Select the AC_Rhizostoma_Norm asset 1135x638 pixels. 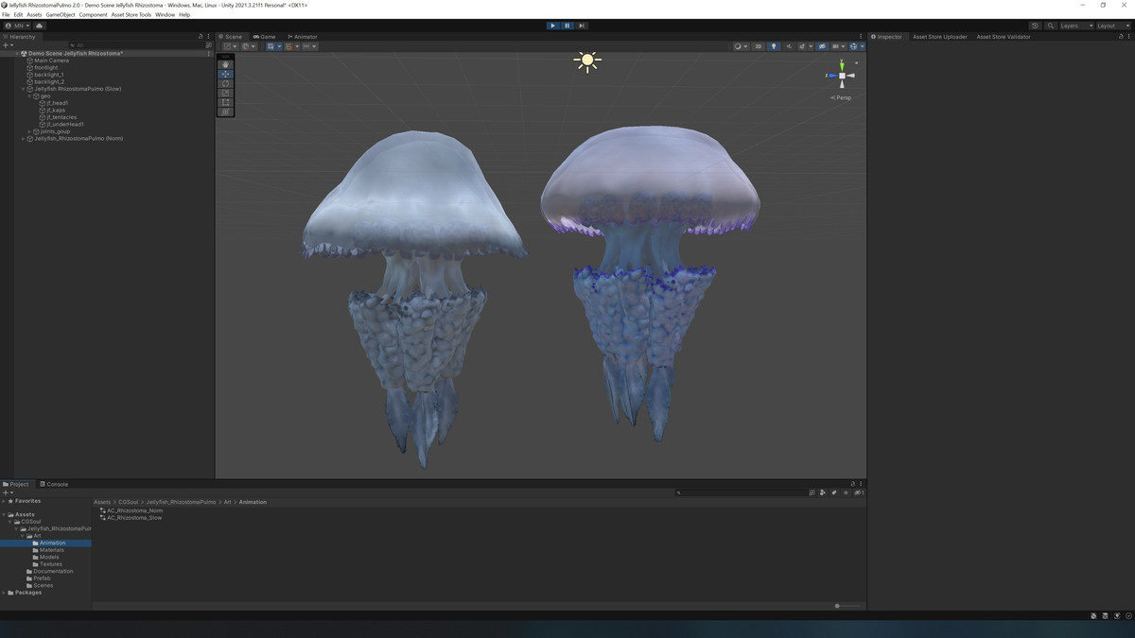[x=134, y=510]
